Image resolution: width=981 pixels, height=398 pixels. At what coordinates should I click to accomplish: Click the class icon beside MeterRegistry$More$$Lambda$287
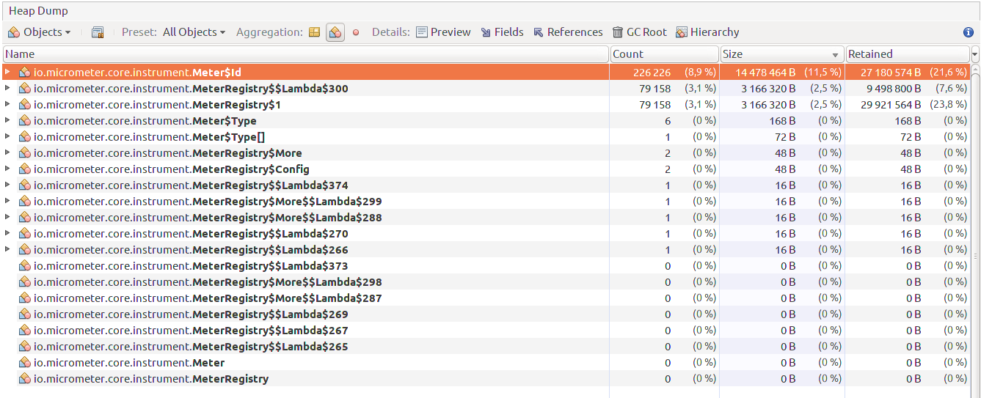coord(24,298)
